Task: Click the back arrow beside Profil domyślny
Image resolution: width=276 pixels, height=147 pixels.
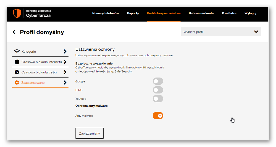Action: 14,32
